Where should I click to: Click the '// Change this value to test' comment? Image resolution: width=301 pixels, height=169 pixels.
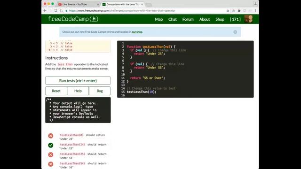pyautogui.click(x=151, y=88)
